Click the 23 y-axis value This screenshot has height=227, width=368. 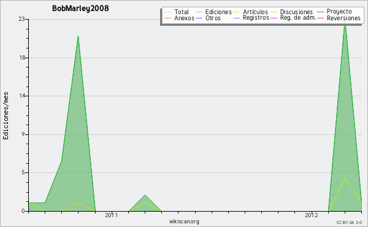tap(21, 19)
